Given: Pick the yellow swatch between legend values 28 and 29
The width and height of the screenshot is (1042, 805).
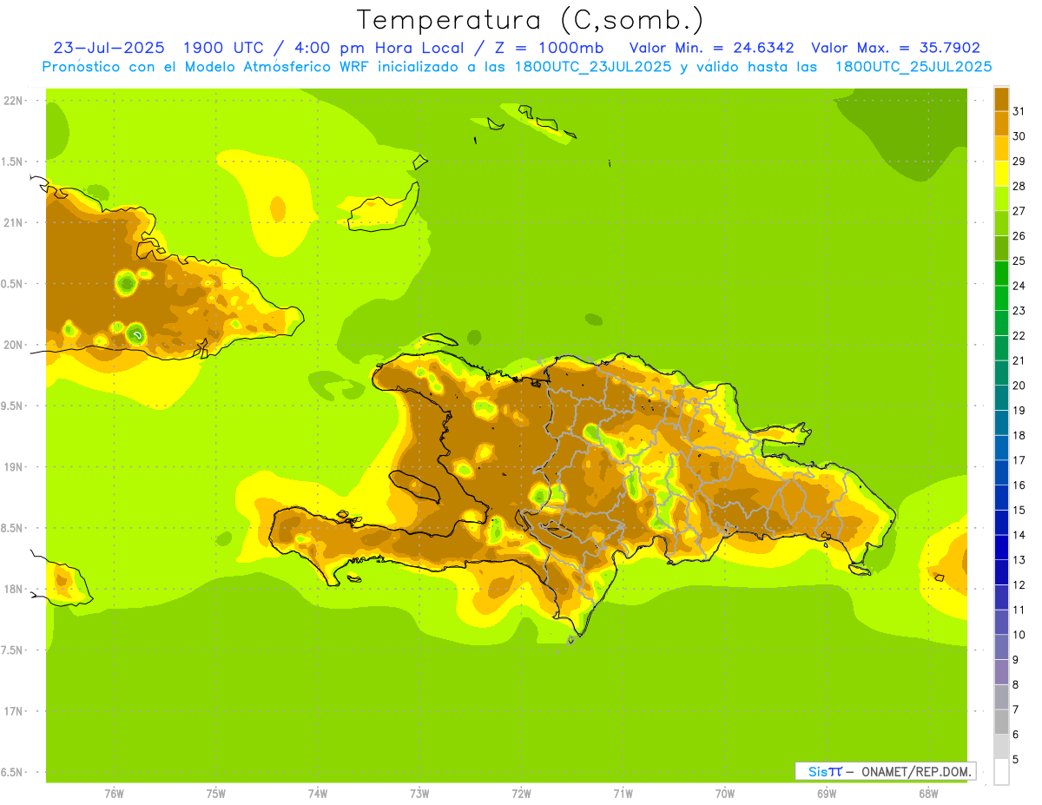Looking at the screenshot, I should point(1001,174).
